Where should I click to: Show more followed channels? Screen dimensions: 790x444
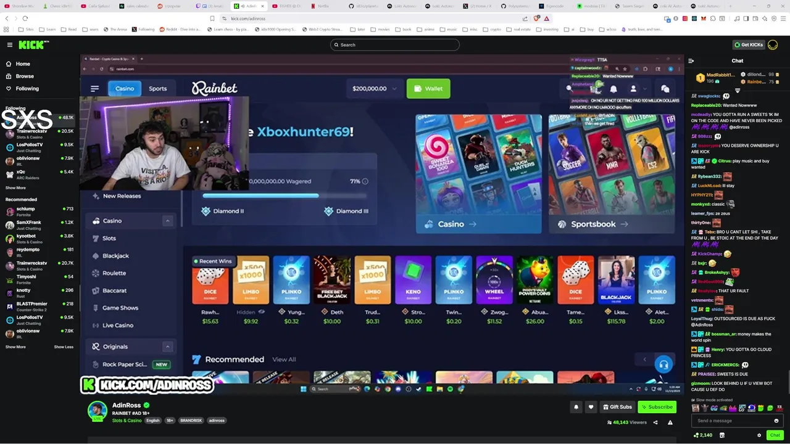[x=15, y=187]
